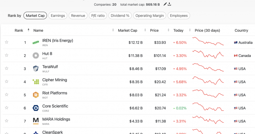Image resolution: width=255 pixels, height=134 pixels.
Task: Select the Market Cap ranking tab
Action: click(35, 16)
